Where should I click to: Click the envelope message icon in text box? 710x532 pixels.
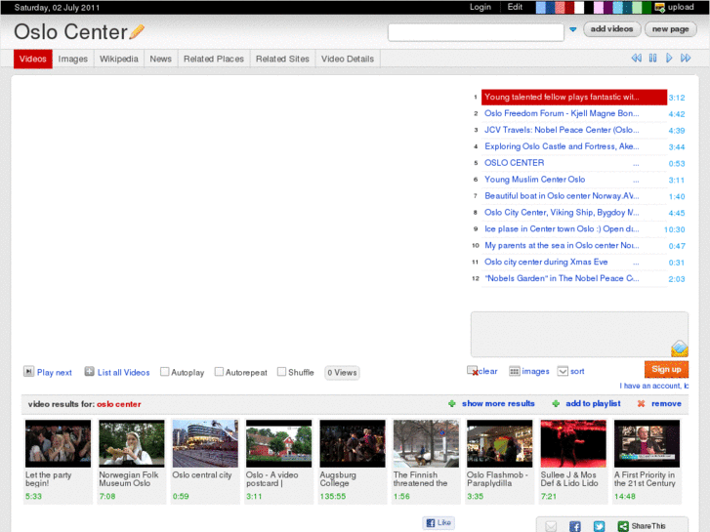[679, 348]
